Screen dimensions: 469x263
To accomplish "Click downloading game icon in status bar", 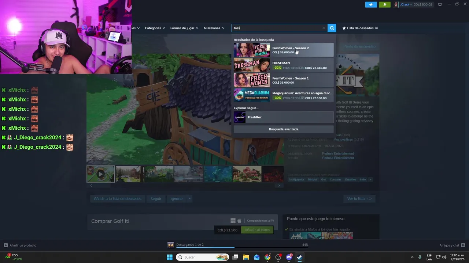I will 170,245.
